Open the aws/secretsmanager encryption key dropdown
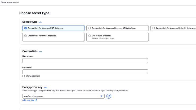Viewport: 196px width, 110px height. pos(63,96)
